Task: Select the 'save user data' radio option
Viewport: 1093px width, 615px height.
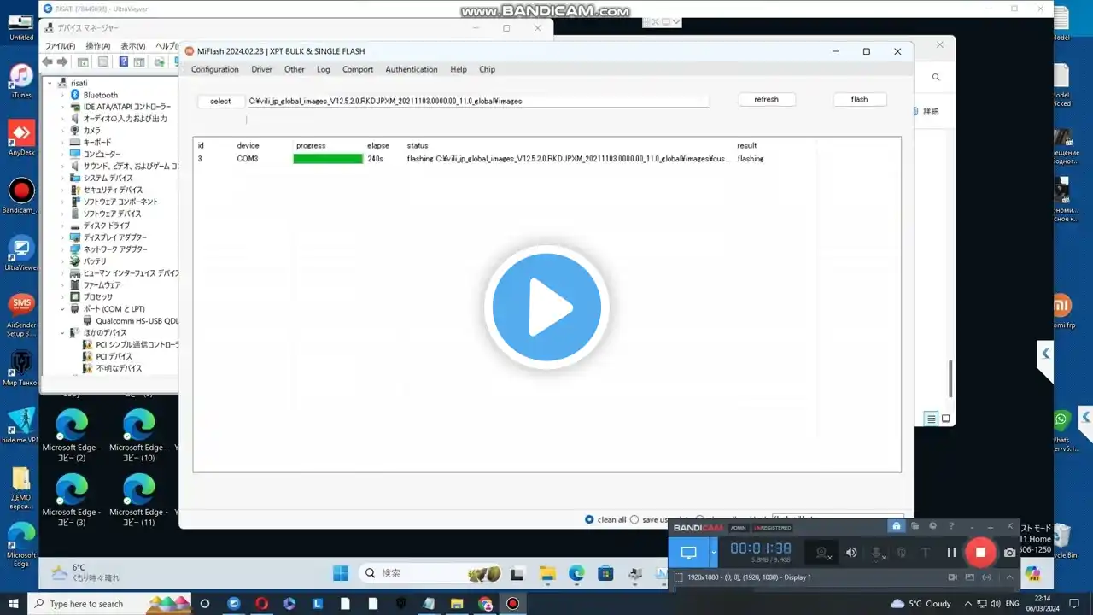Action: pyautogui.click(x=634, y=519)
